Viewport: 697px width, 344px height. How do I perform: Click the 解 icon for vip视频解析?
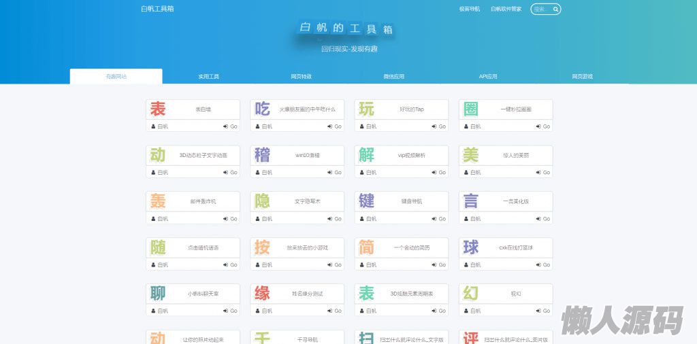pos(366,155)
